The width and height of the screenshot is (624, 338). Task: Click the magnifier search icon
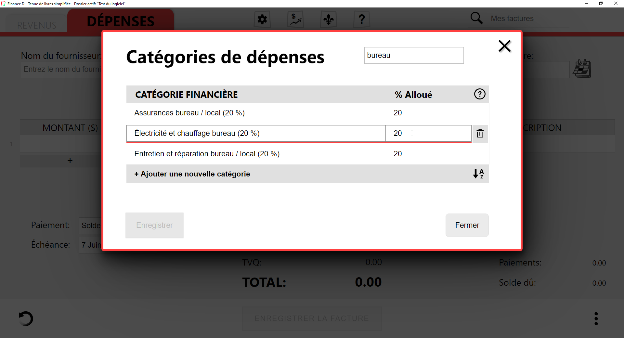coord(476,18)
